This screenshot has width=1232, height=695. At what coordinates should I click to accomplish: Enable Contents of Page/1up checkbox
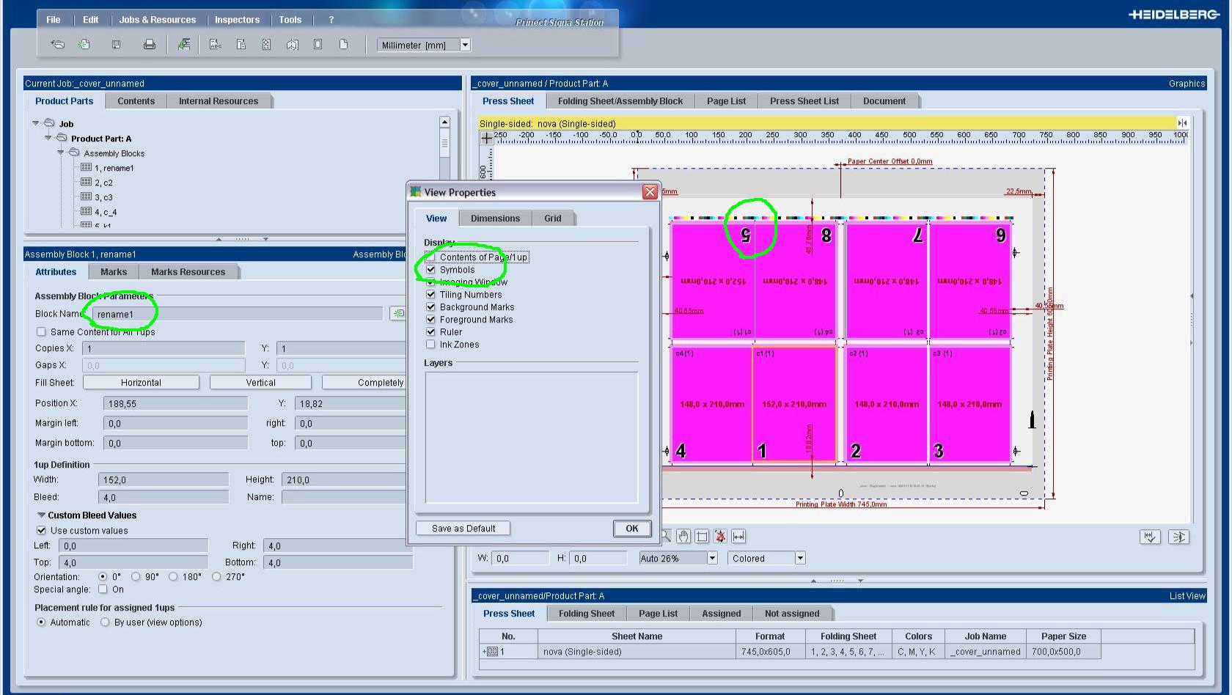tap(430, 257)
